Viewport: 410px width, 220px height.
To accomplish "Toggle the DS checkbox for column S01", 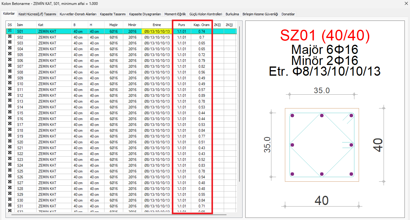I will click(10, 31).
